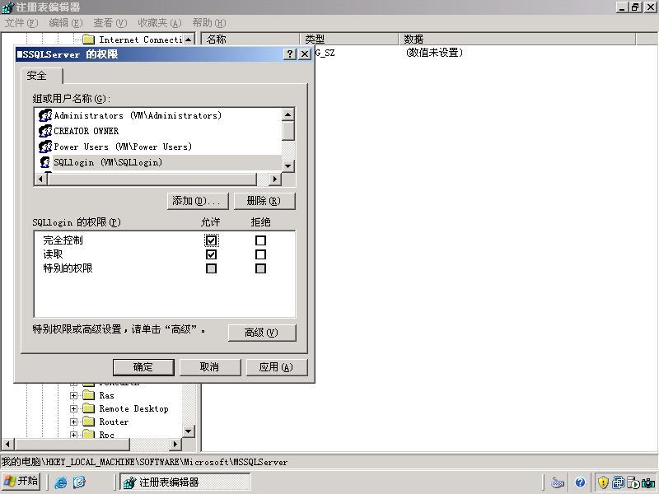Viewport: 659px width, 494px height.
Task: Click the blue help tray icon
Action: point(581,482)
